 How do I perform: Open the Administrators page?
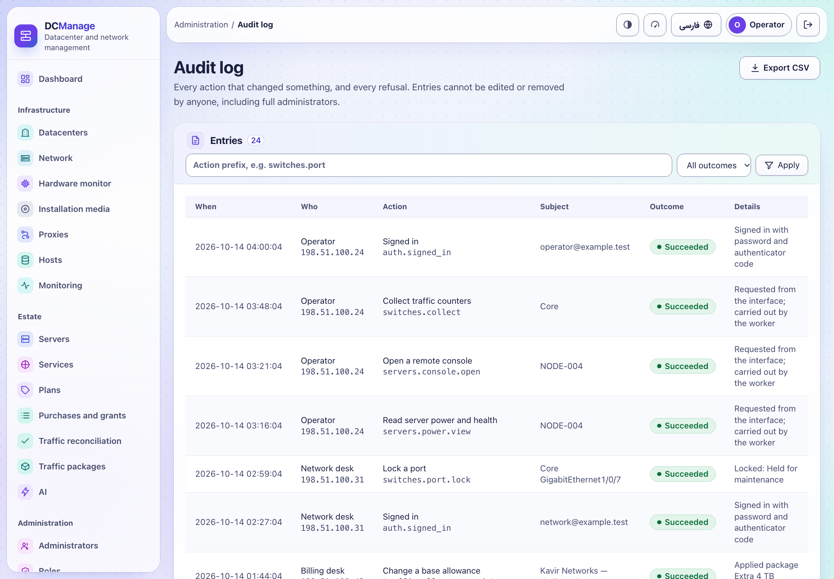click(x=83, y=545)
